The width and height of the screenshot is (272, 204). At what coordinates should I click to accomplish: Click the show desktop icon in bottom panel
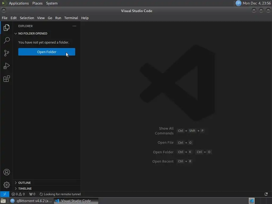3,201
